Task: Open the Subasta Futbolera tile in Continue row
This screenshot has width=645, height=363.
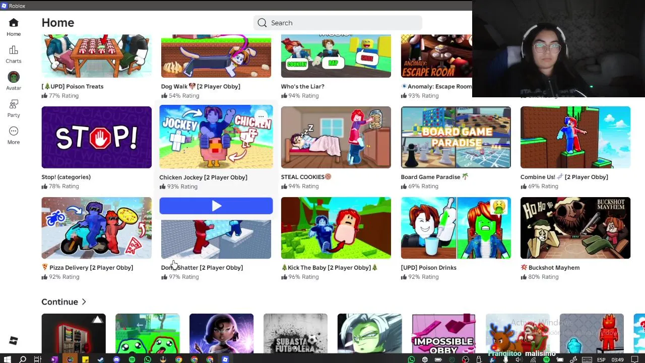Action: (x=295, y=333)
